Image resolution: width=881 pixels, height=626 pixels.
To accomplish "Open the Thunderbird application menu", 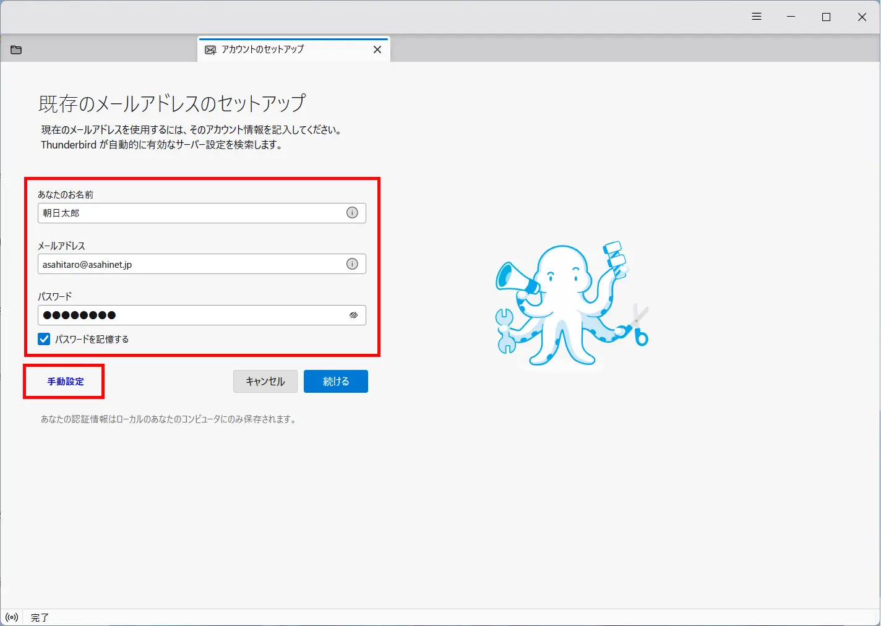I will [x=756, y=16].
